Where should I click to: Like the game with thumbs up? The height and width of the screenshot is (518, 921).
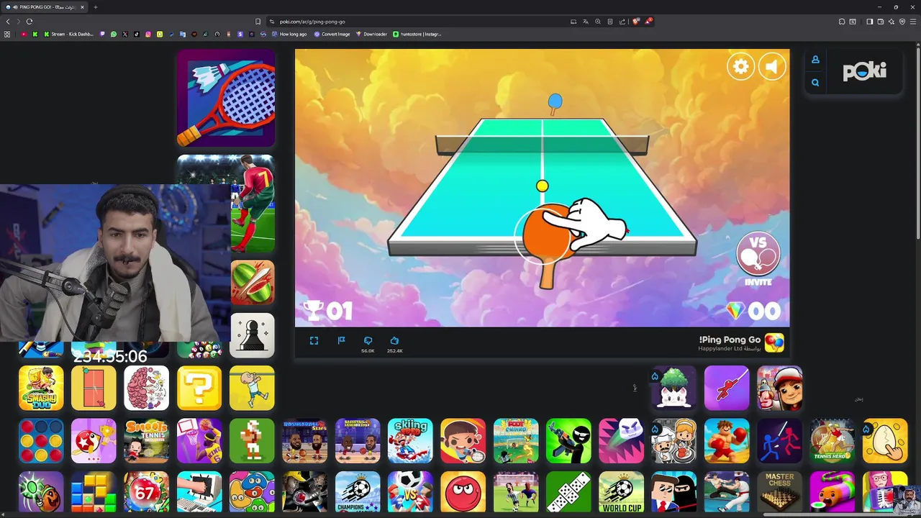(394, 341)
